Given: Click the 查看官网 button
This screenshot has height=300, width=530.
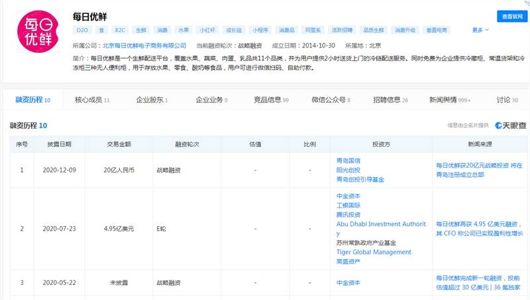Looking at the screenshot, I should [512, 16].
